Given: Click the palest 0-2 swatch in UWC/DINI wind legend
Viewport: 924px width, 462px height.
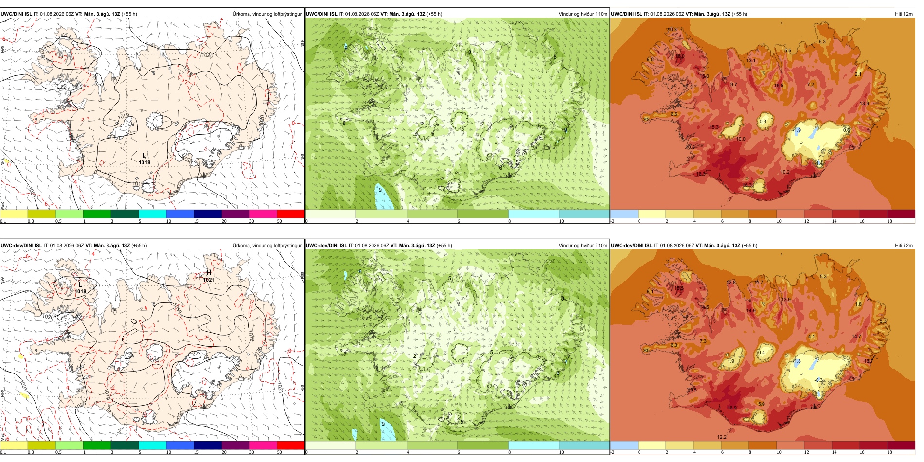Looking at the screenshot, I should [x=331, y=213].
